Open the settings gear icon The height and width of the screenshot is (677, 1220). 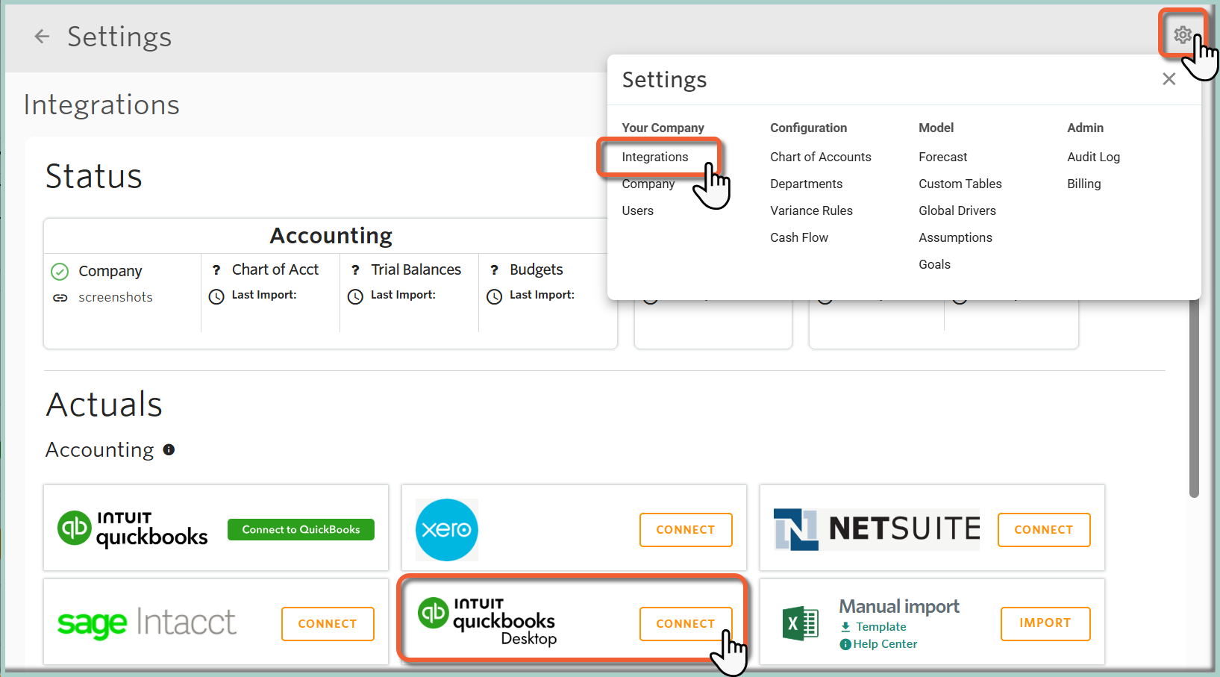1182,34
